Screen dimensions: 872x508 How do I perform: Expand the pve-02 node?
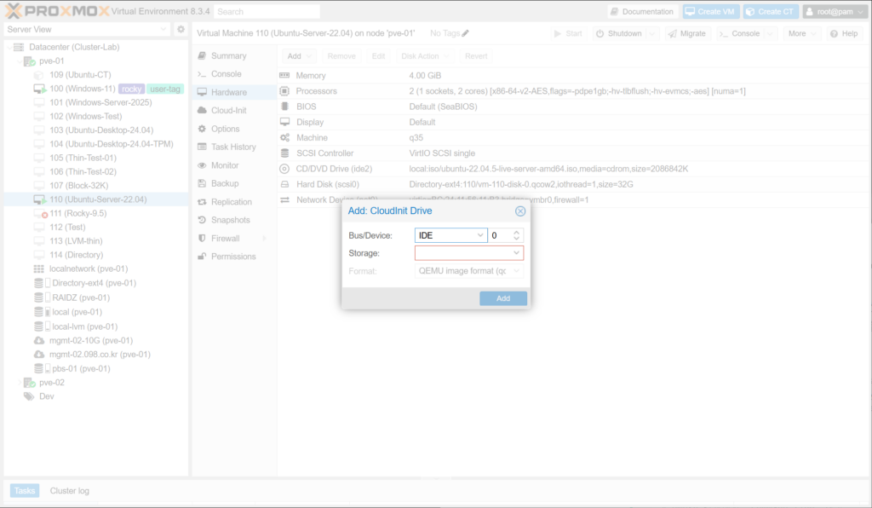[20, 383]
